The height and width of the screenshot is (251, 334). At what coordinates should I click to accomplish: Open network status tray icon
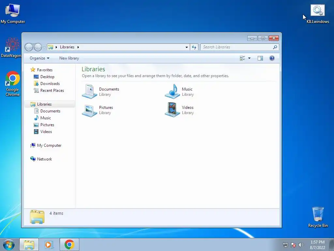[285, 245]
